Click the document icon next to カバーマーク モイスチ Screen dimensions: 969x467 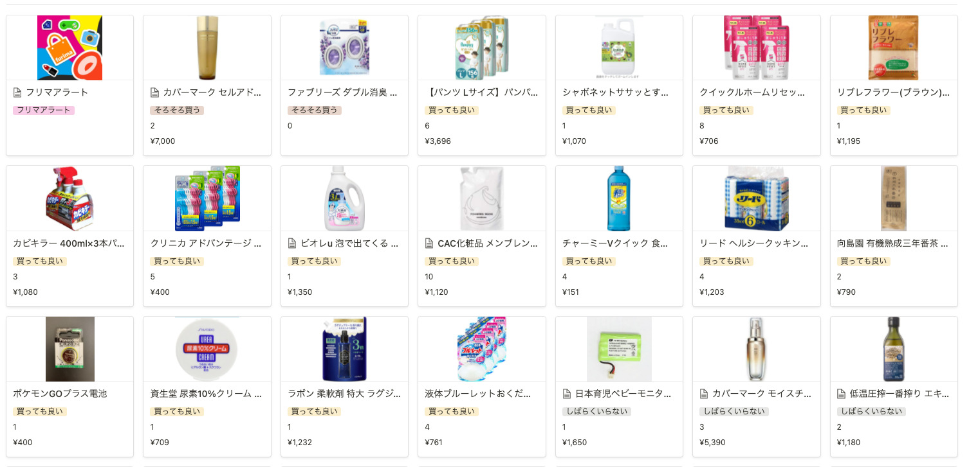point(704,394)
